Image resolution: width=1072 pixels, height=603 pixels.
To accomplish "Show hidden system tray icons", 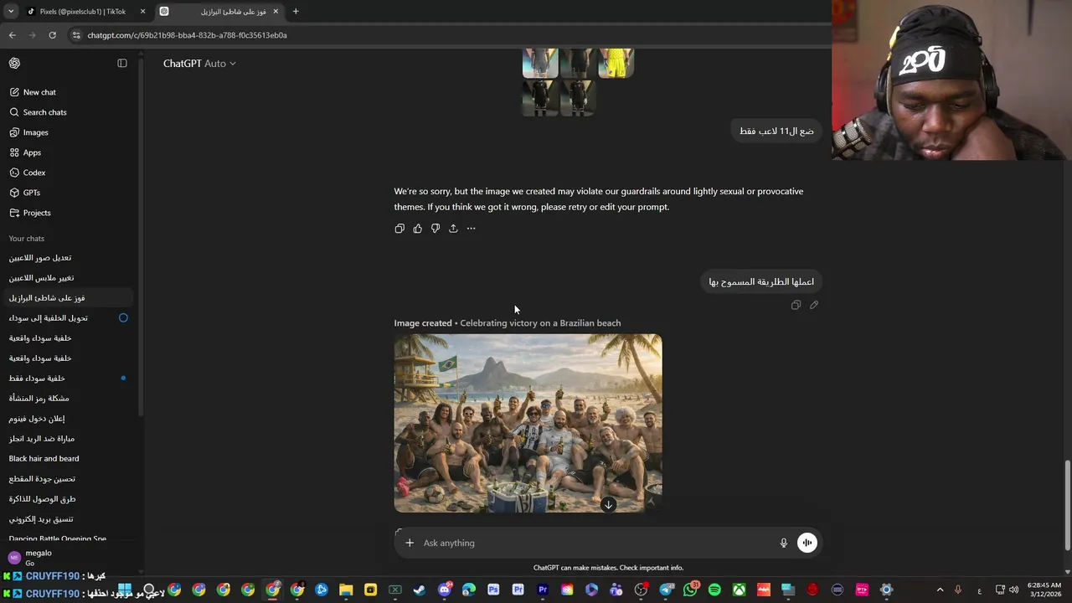I will [x=940, y=590].
